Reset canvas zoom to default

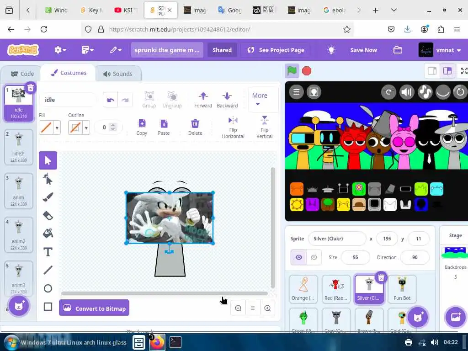point(253,308)
